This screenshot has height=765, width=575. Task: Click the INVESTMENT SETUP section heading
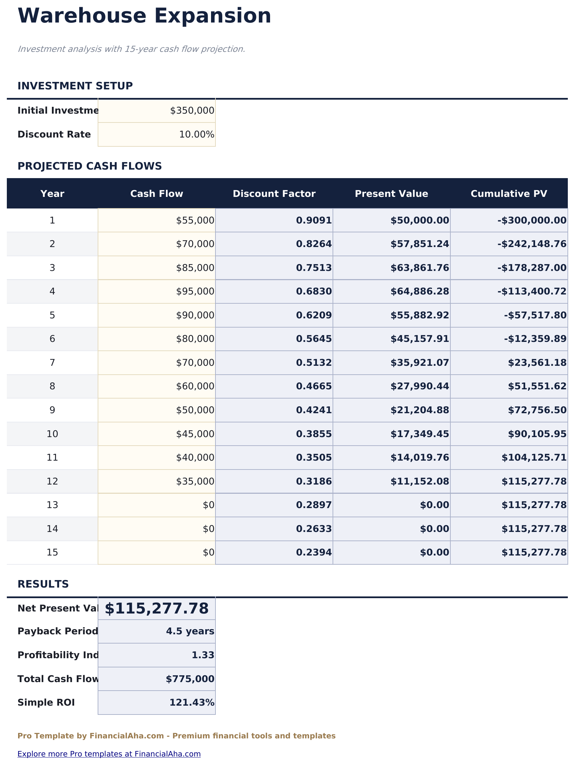(75, 85)
